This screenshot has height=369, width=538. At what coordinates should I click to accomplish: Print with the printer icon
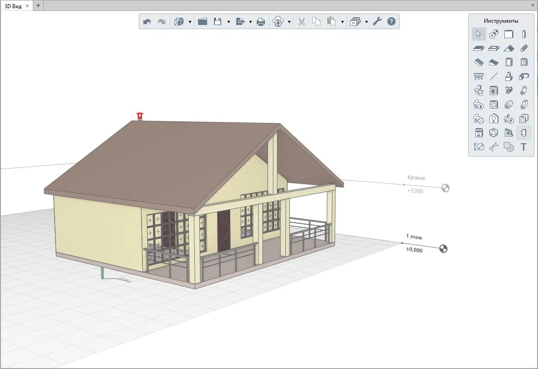pos(261,22)
